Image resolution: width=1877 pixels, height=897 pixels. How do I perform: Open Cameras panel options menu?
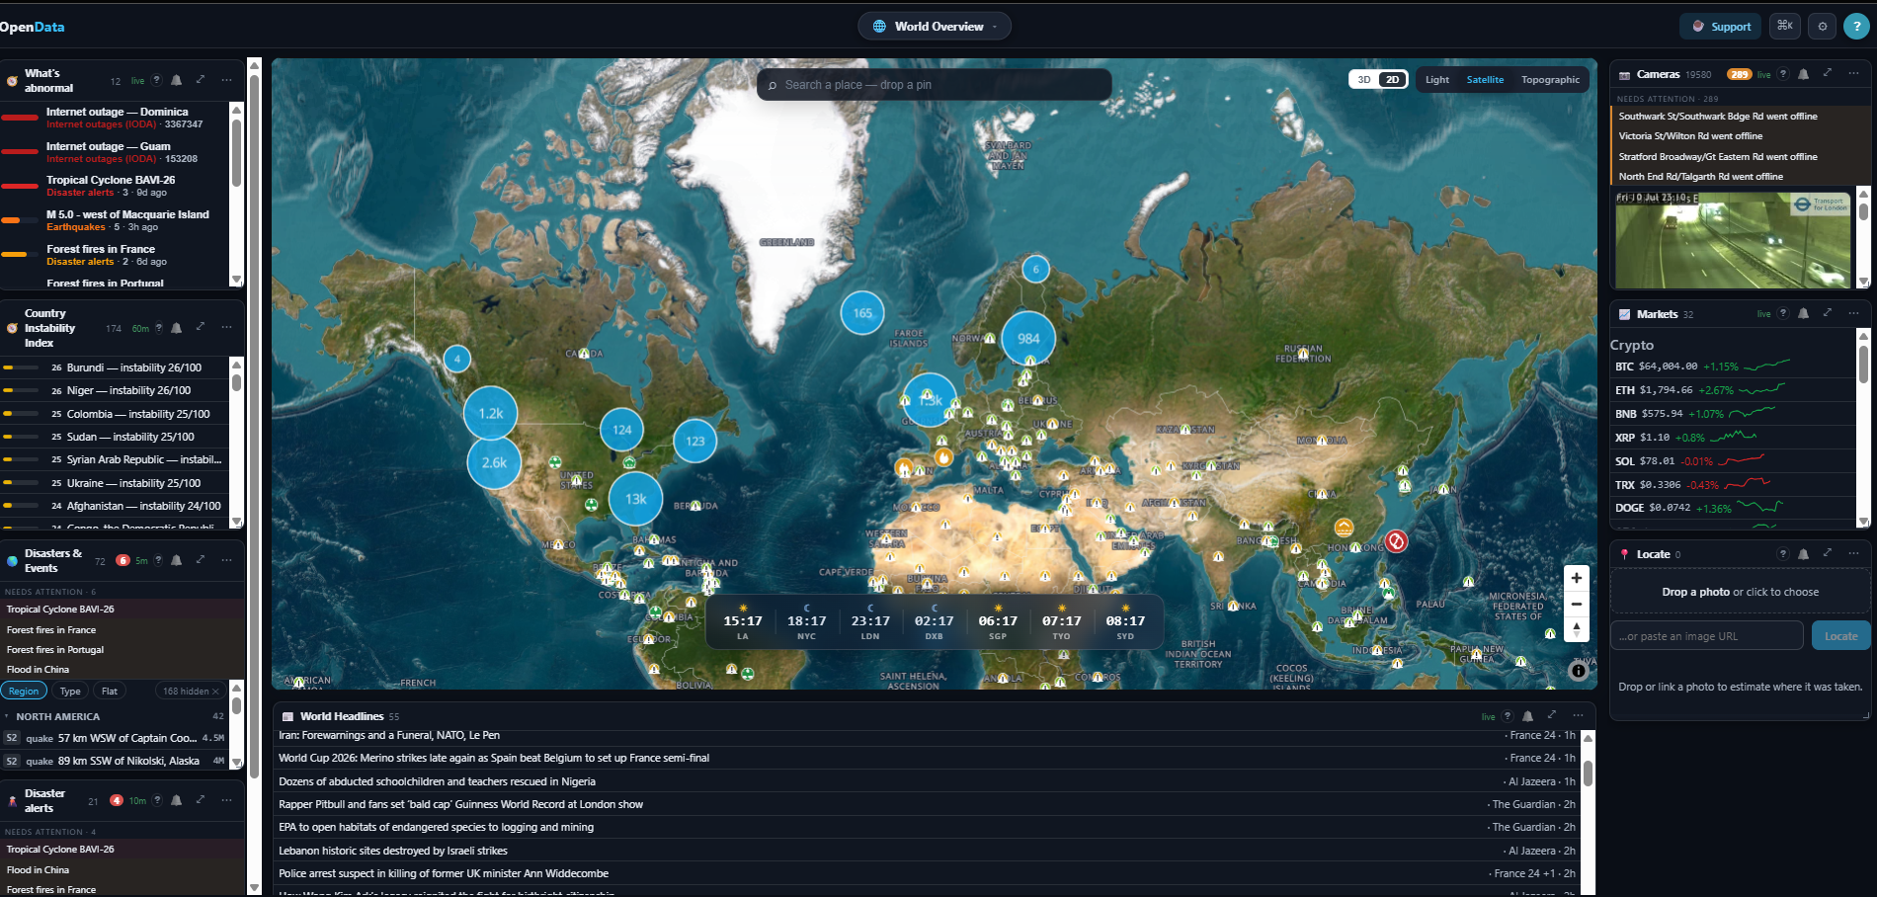tap(1853, 74)
